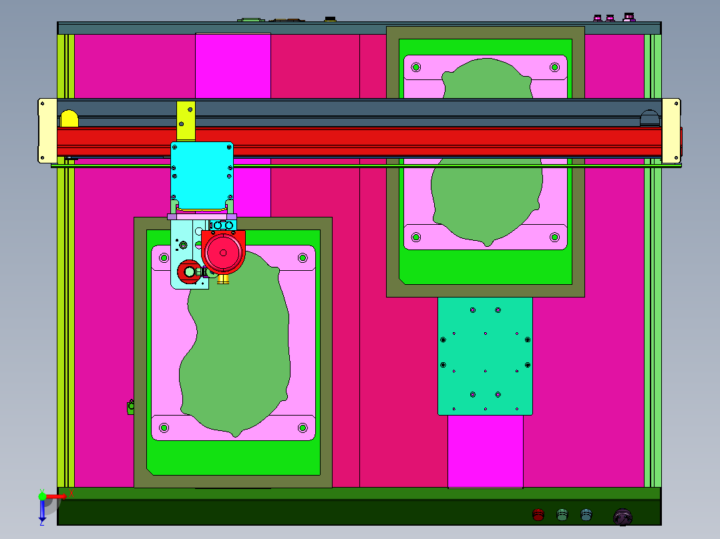Viewport: 720px width, 539px height.
Task: Select the yellow bumper at the rail's left end
Action: pyautogui.click(x=69, y=118)
